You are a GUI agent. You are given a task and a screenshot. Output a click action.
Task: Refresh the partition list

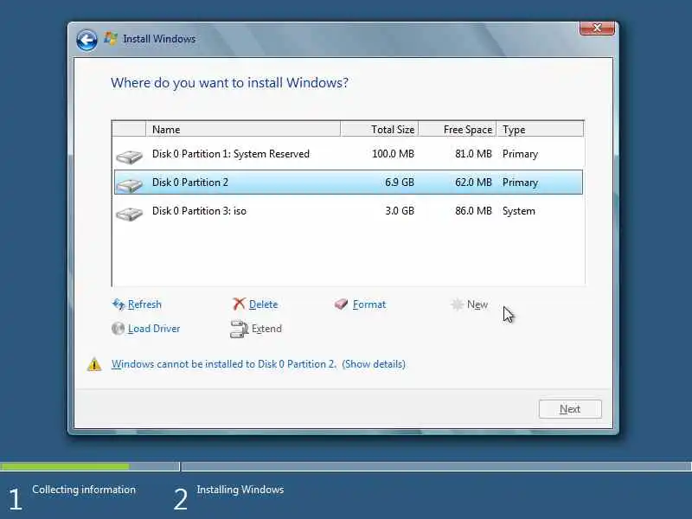pyautogui.click(x=144, y=304)
